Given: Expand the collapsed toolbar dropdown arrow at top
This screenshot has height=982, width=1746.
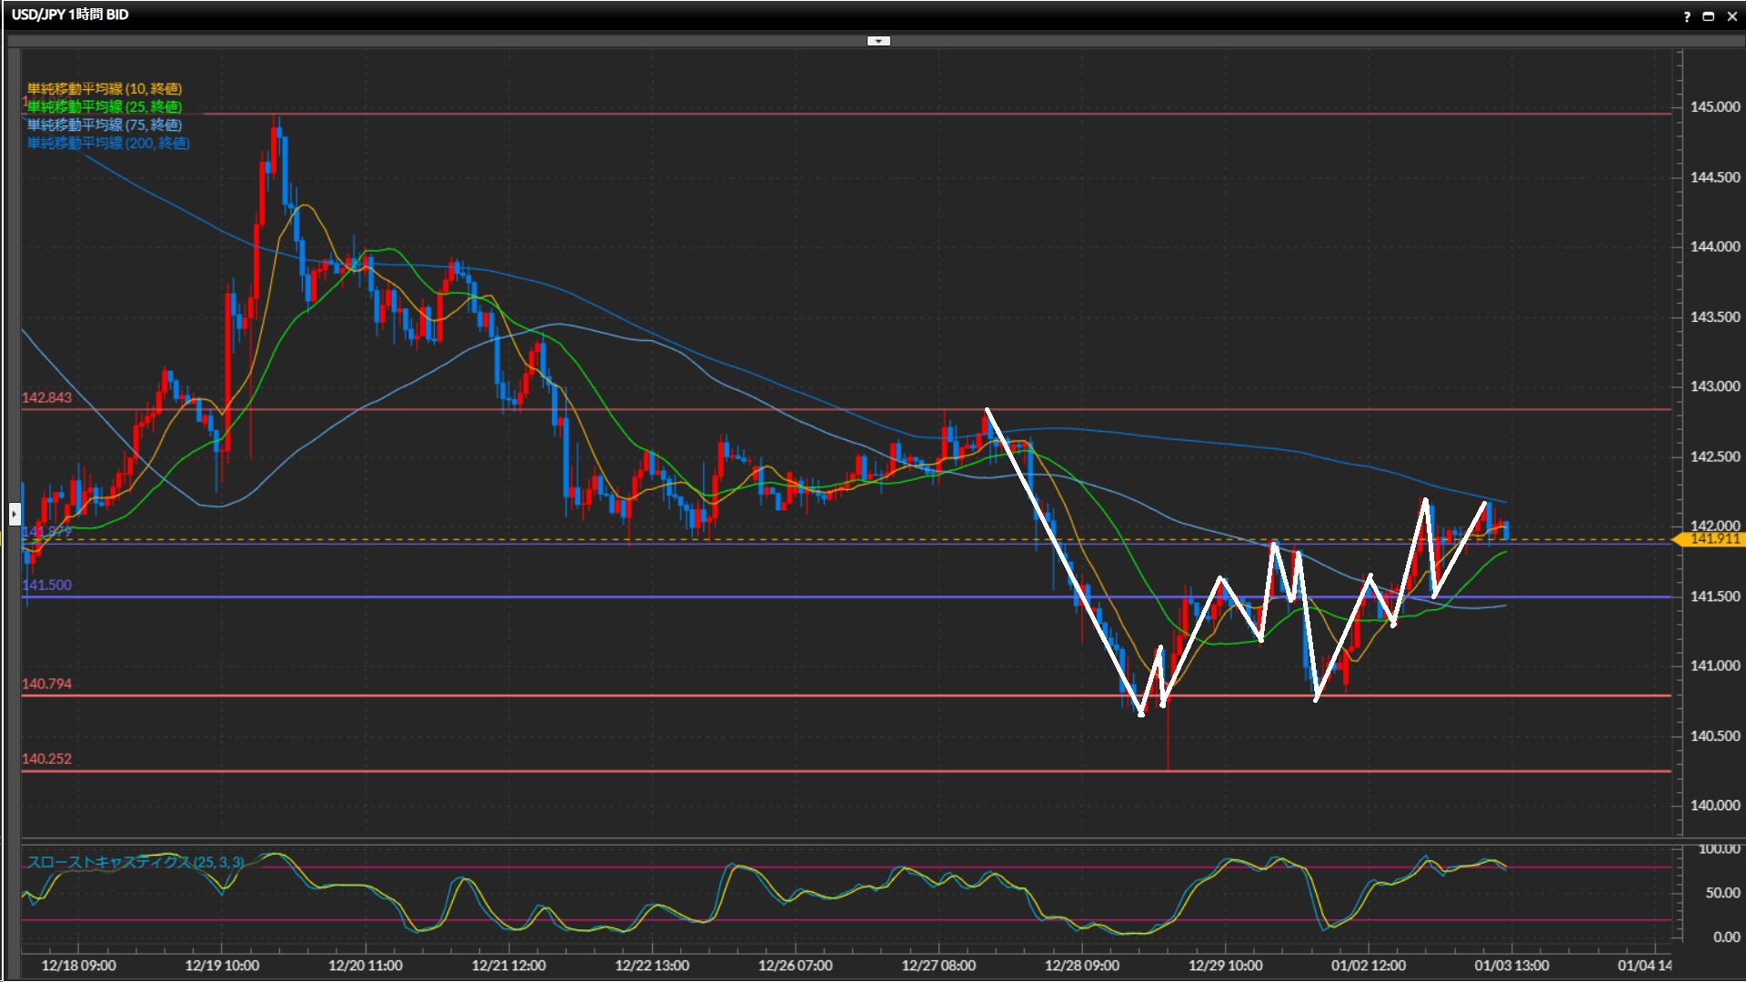Looking at the screenshot, I should click(x=878, y=41).
